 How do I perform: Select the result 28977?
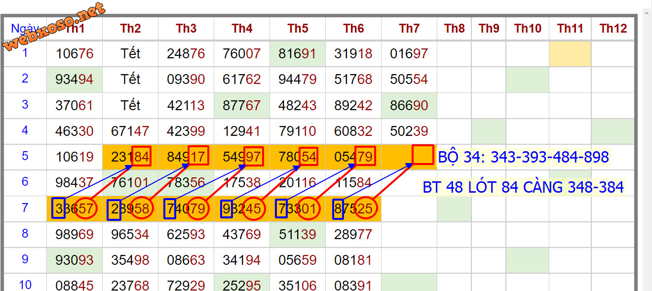(353, 235)
